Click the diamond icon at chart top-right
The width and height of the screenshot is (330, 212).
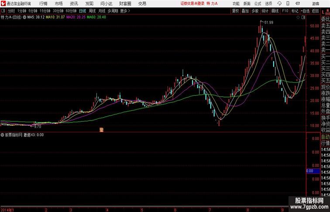298,17
